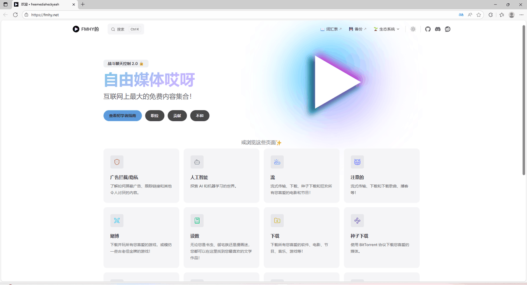Open the GitHub icon link in header

(x=428, y=29)
